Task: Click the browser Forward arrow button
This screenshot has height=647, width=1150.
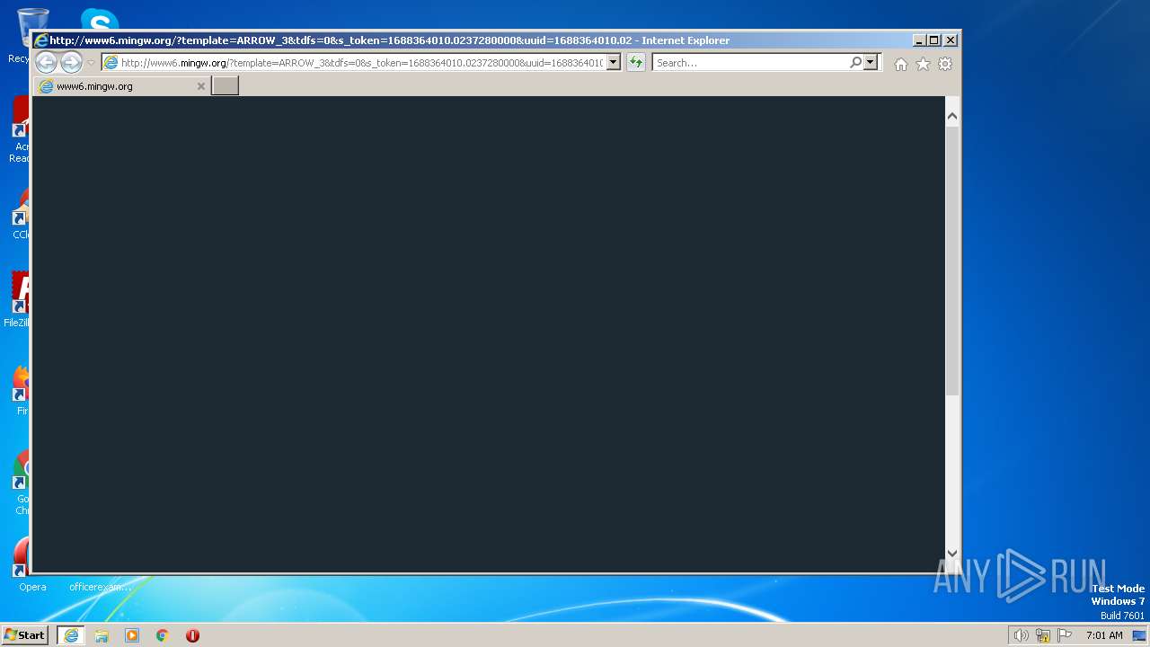Action: (71, 62)
